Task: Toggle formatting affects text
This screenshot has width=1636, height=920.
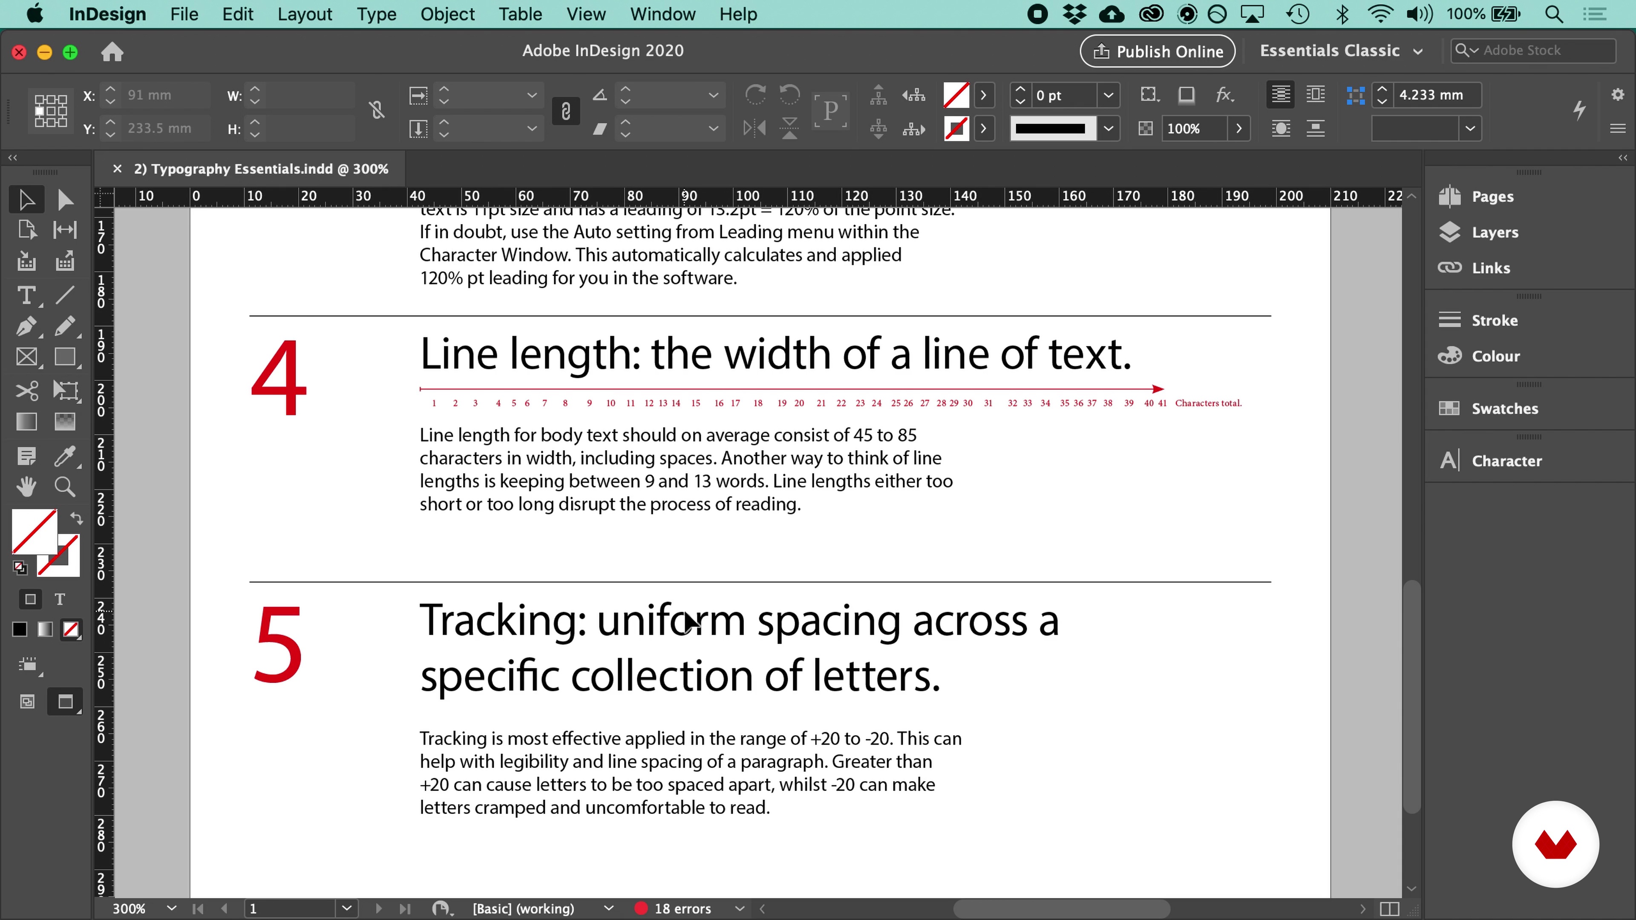Action: pos(60,599)
